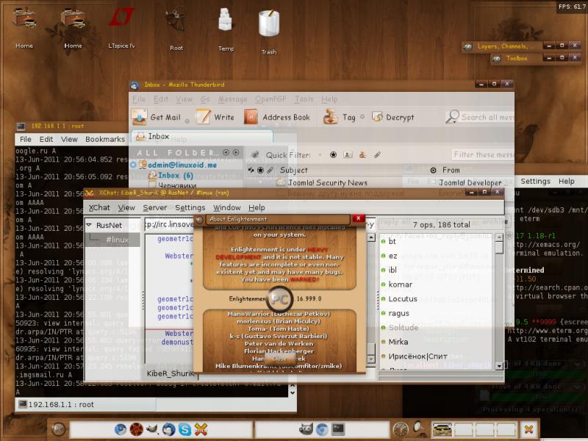This screenshot has height=441, width=588.
Task: Select user Locutus in XChat user list
Action: point(403,299)
